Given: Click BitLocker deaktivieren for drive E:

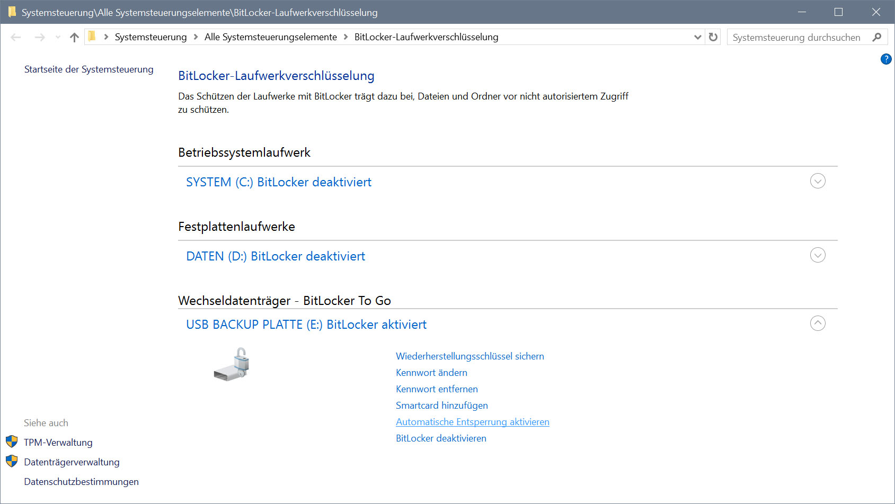Looking at the screenshot, I should (x=441, y=438).
